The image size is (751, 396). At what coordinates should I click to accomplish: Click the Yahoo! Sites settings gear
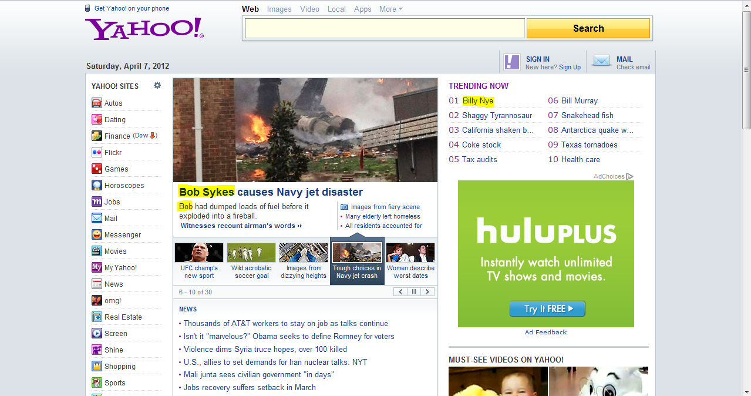tap(157, 85)
